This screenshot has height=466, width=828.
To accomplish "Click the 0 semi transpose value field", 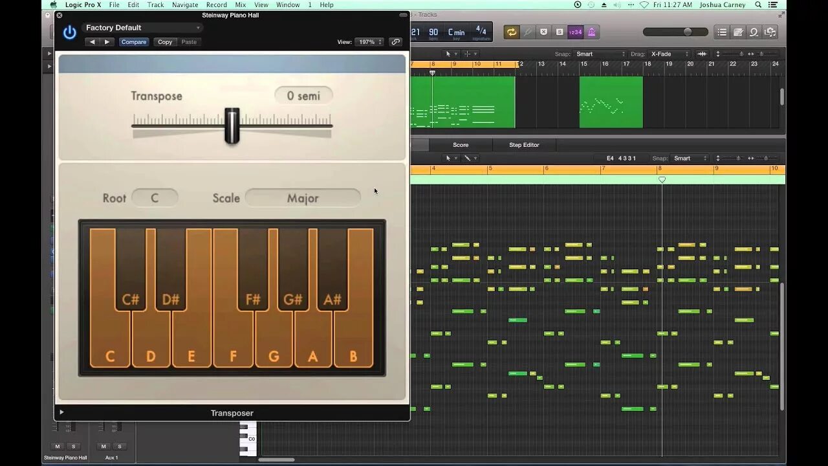I will [303, 96].
